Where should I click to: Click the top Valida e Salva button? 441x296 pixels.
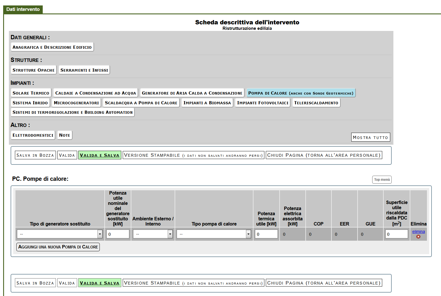coord(99,155)
